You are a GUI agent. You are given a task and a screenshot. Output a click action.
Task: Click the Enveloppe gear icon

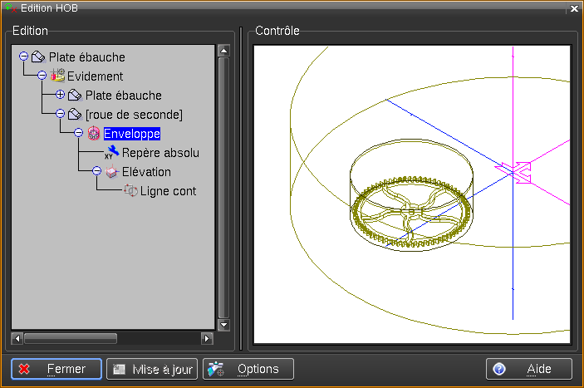[94, 134]
